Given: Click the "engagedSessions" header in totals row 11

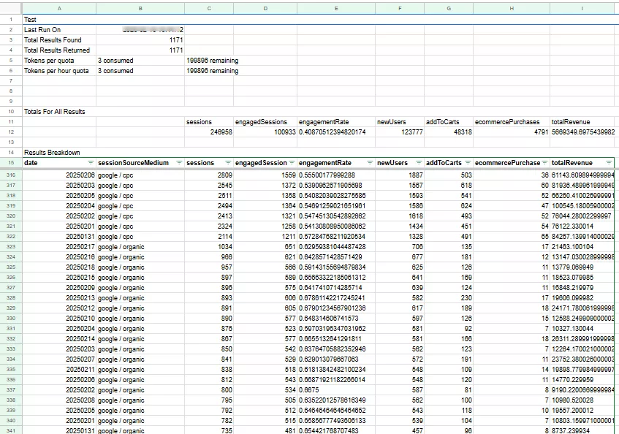Looking at the screenshot, I should 265,122.
